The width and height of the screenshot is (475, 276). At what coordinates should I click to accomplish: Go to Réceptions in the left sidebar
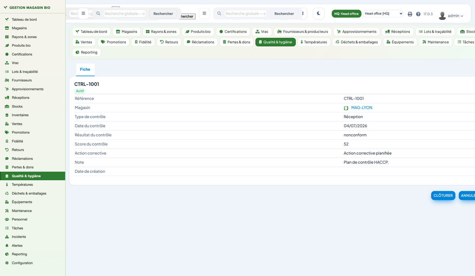click(x=33, y=98)
